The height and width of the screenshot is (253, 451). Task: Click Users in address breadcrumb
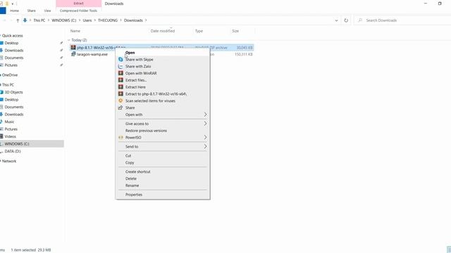click(87, 20)
